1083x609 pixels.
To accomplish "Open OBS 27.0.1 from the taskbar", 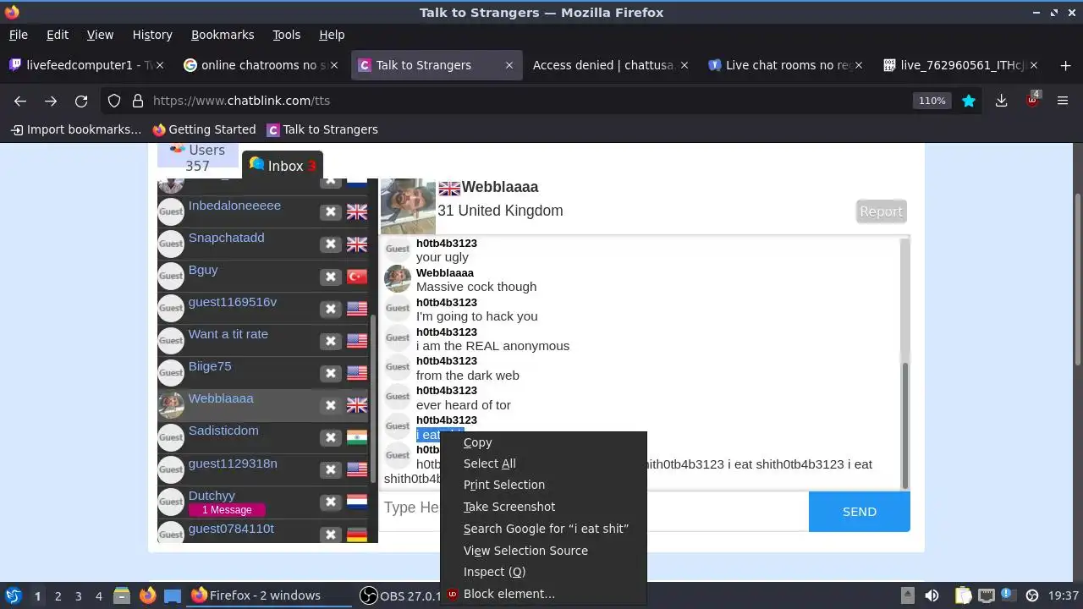I will point(399,595).
